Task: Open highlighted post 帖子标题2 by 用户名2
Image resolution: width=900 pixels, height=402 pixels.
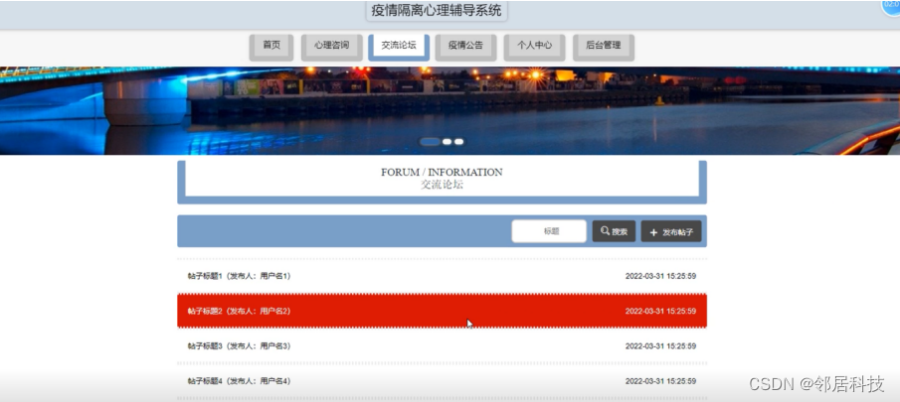Action: 442,311
